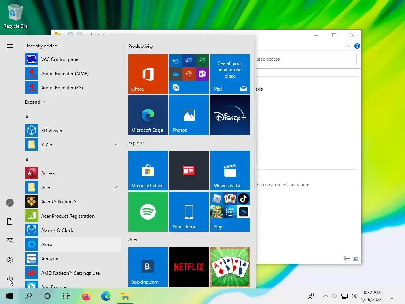Jump to the 'A' letter index
The height and width of the screenshot is (304, 405).
point(27,160)
